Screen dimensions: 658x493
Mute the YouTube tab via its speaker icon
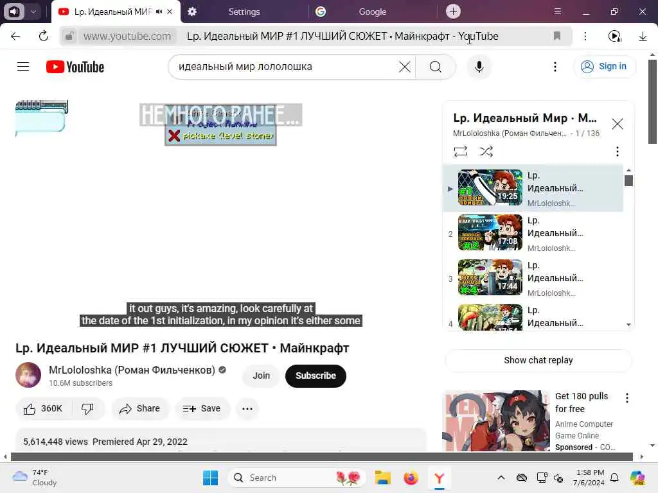tap(159, 12)
